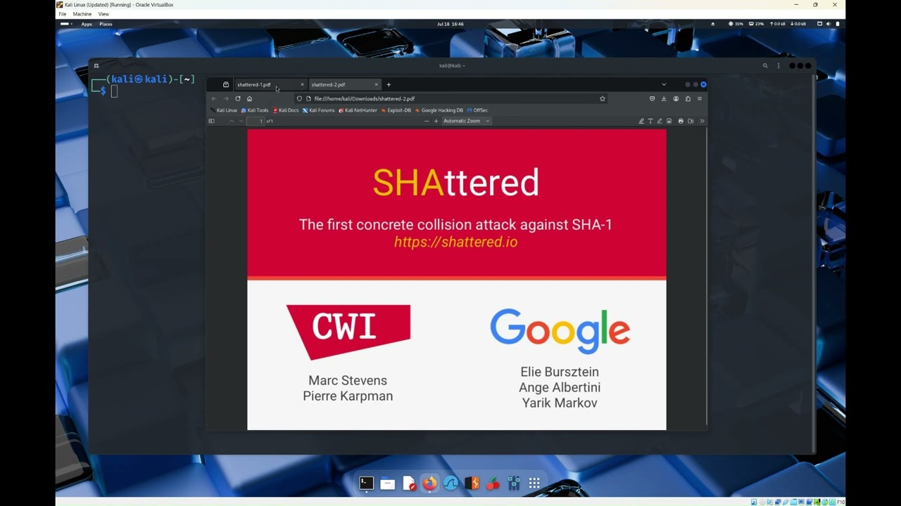Viewport: 901px width, 506px height.
Task: Open the Firefox hamburger application menu
Action: click(699, 98)
